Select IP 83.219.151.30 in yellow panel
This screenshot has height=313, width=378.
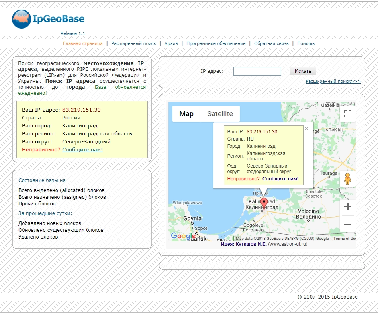point(81,110)
